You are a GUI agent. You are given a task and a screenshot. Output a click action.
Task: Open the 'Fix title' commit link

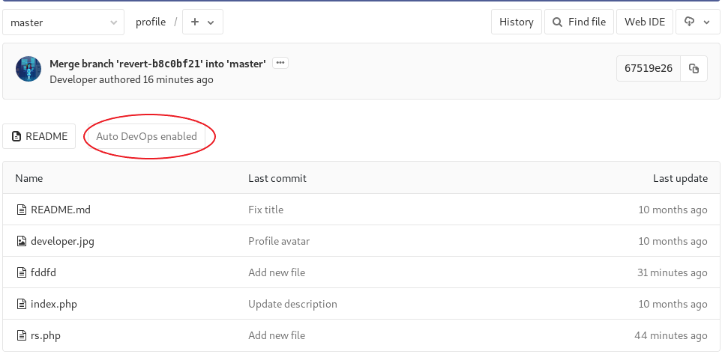click(265, 210)
